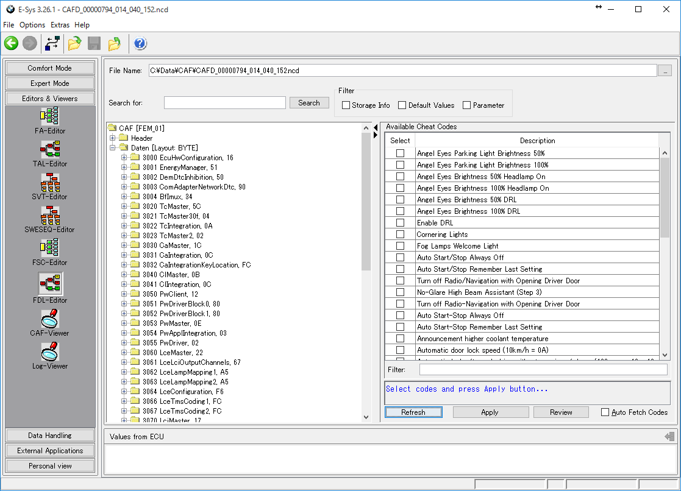Viewport: 681px width, 491px height.
Task: Click the green Back arrow toolbar icon
Action: click(12, 43)
